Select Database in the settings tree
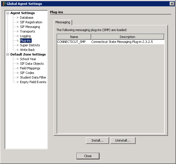This screenshot has width=176, height=164. pyautogui.click(x=27, y=18)
